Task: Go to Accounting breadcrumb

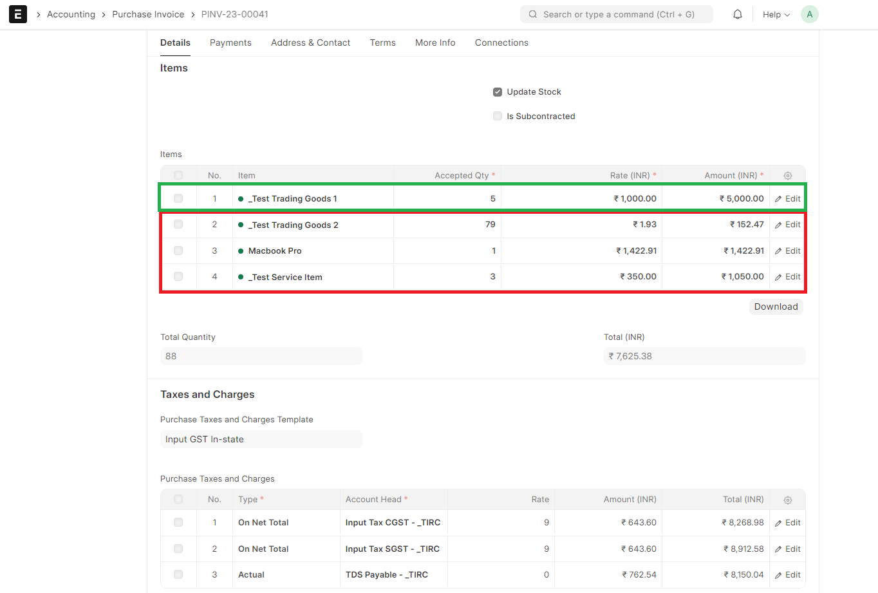Action: pos(71,14)
